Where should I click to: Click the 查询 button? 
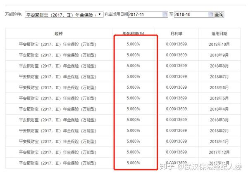pos(219,15)
